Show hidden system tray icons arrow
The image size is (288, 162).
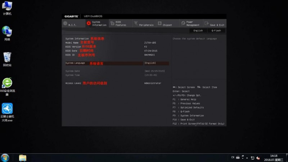tap(247, 158)
